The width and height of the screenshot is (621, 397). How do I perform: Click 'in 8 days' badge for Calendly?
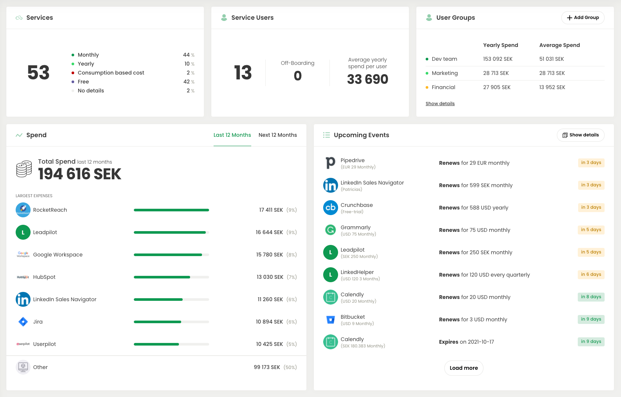[x=591, y=297]
